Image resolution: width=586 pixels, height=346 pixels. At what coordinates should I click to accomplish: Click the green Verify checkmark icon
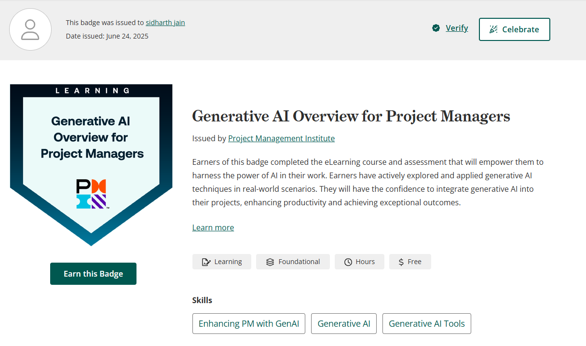436,28
